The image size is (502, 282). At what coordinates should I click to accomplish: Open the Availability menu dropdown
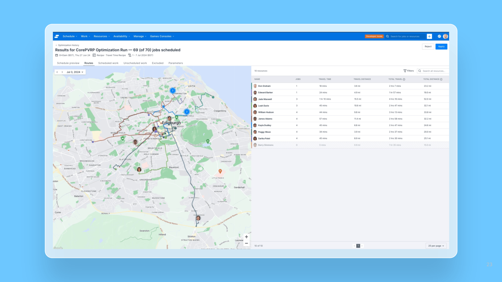122,36
